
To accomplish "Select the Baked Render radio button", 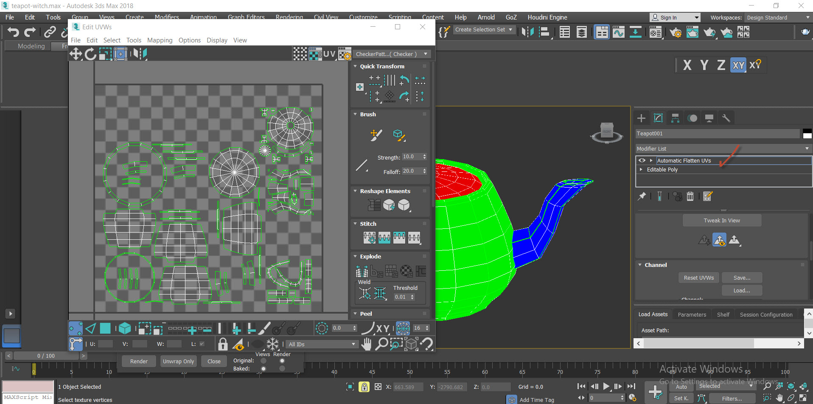I will point(282,368).
